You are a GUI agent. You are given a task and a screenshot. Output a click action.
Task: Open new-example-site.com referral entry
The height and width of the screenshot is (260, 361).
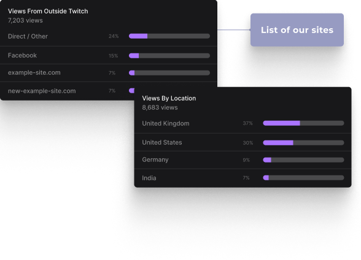(x=67, y=91)
